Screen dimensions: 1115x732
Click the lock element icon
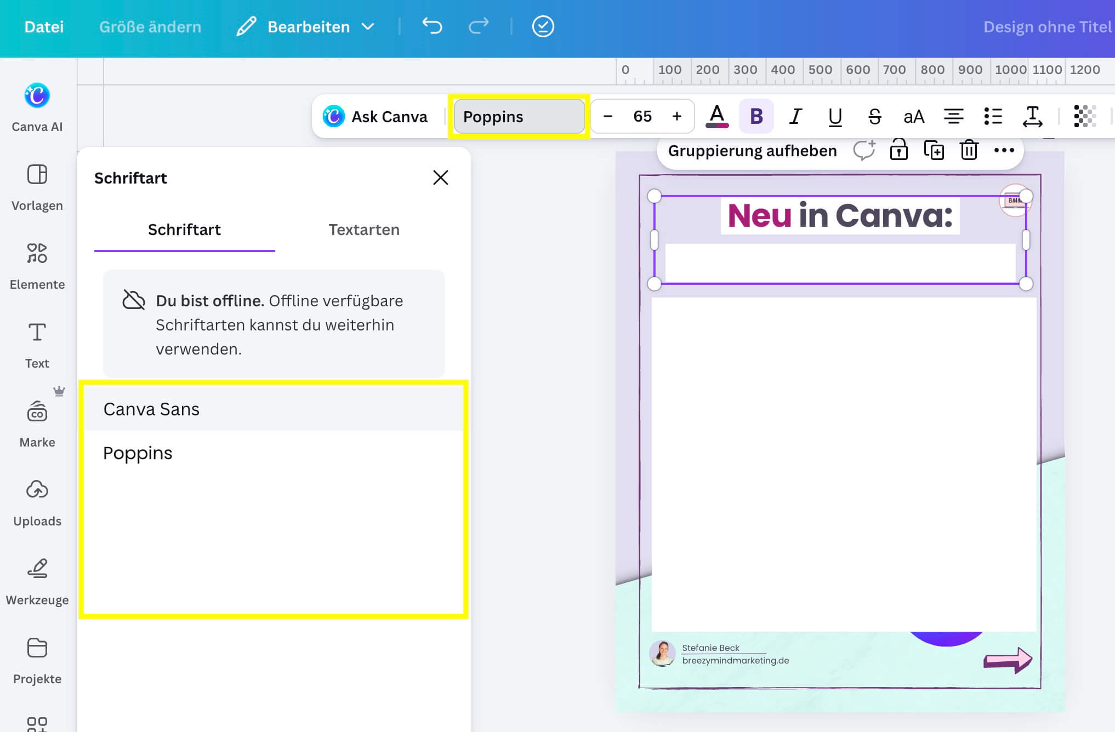(x=898, y=150)
